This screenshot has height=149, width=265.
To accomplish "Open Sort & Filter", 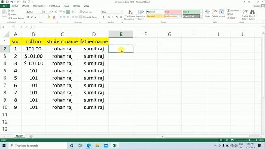I will pos(245,15).
